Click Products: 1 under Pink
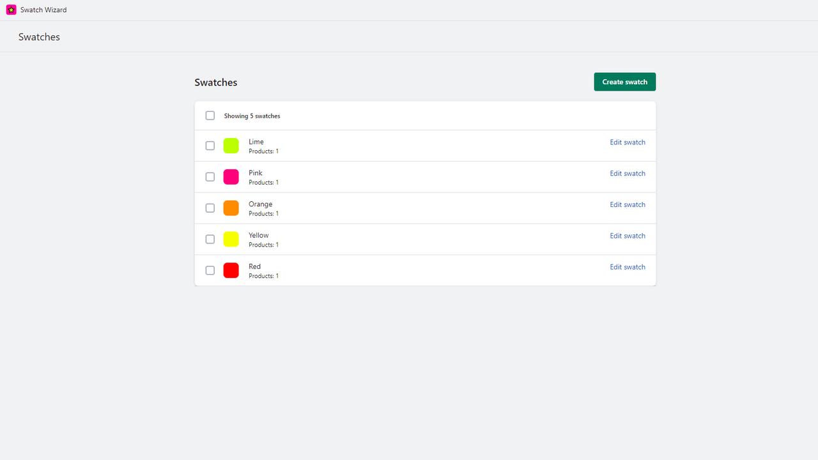 point(264,183)
